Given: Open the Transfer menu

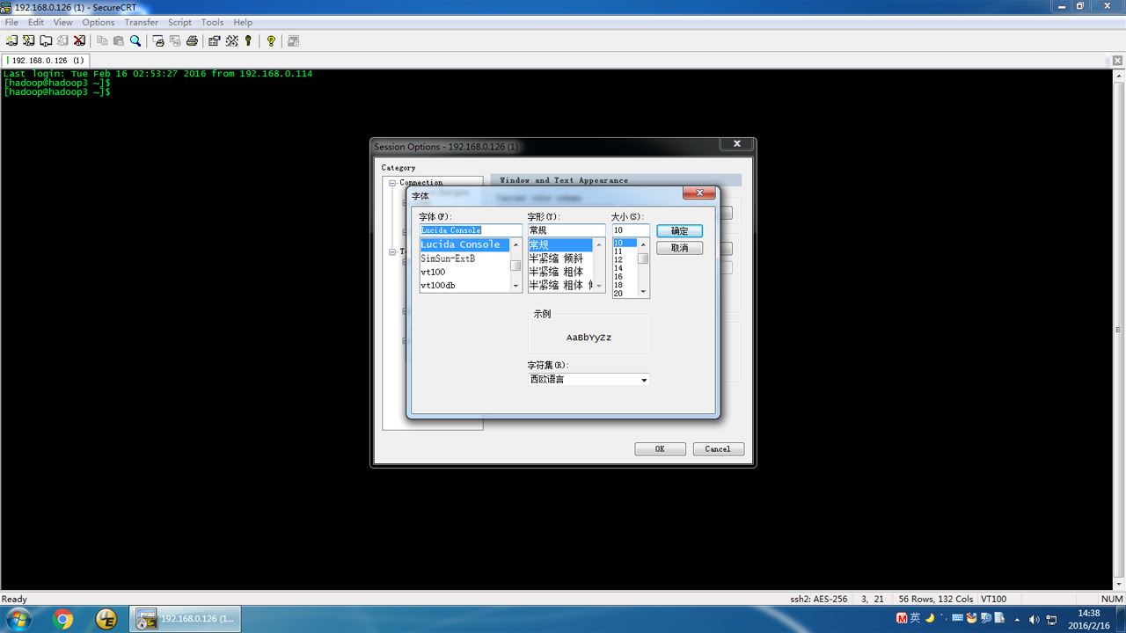Looking at the screenshot, I should click(142, 22).
